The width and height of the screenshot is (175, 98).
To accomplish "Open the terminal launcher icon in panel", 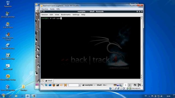I will pos(58,85).
